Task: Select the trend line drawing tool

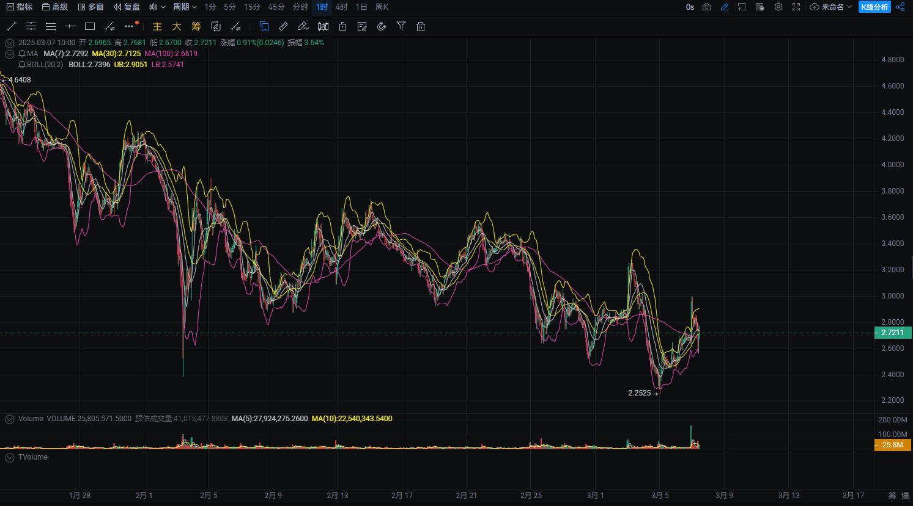Action: coord(11,26)
